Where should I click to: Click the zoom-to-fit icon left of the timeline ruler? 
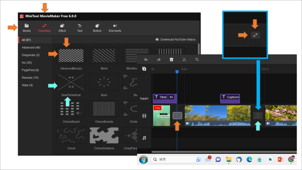pos(144,69)
